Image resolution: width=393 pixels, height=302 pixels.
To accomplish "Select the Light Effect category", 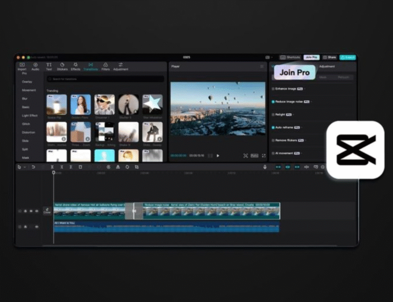I will pos(30,115).
